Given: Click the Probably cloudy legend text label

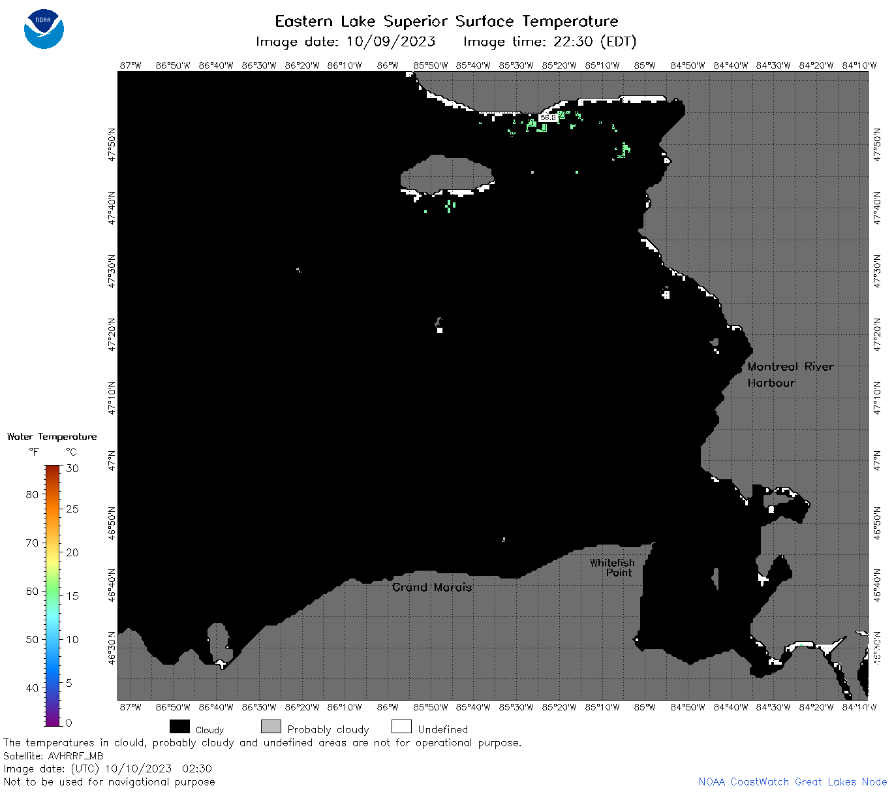Looking at the screenshot, I should pos(328,729).
